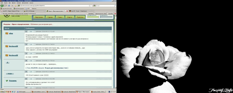Open the google.ru bookmark in bookmarks toolbar
Viewport: 233px width, 93px height.
click(x=19, y=8)
